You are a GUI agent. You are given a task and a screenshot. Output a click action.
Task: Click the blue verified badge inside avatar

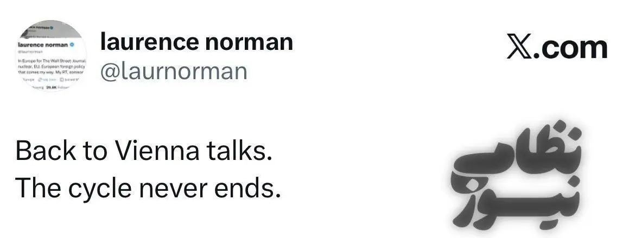72,44
